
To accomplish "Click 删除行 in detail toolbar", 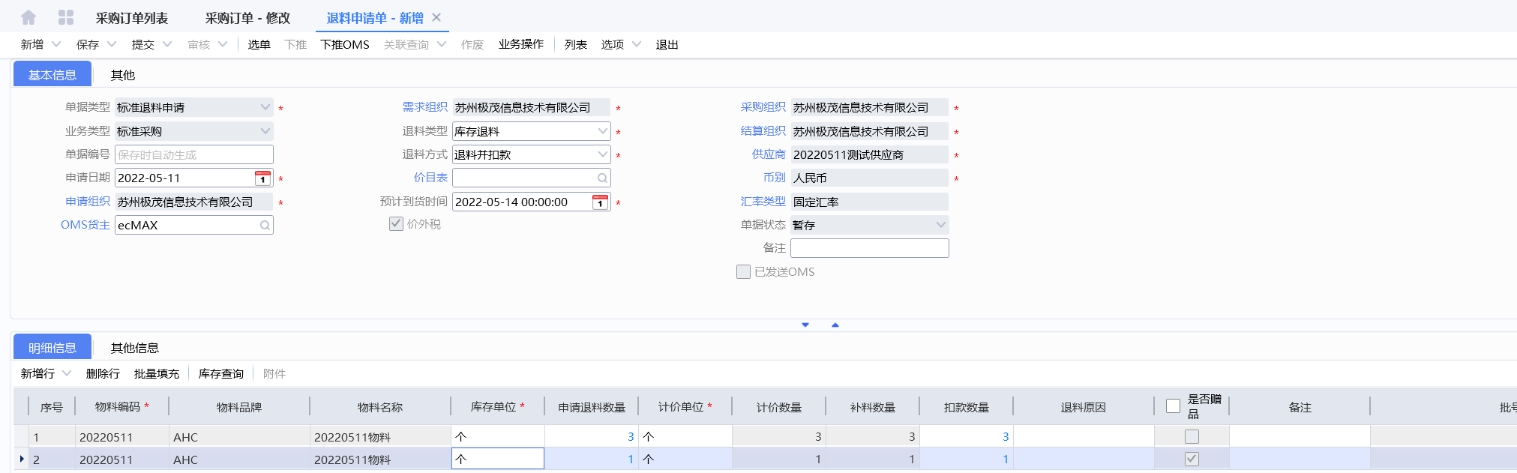I will pyautogui.click(x=103, y=374).
